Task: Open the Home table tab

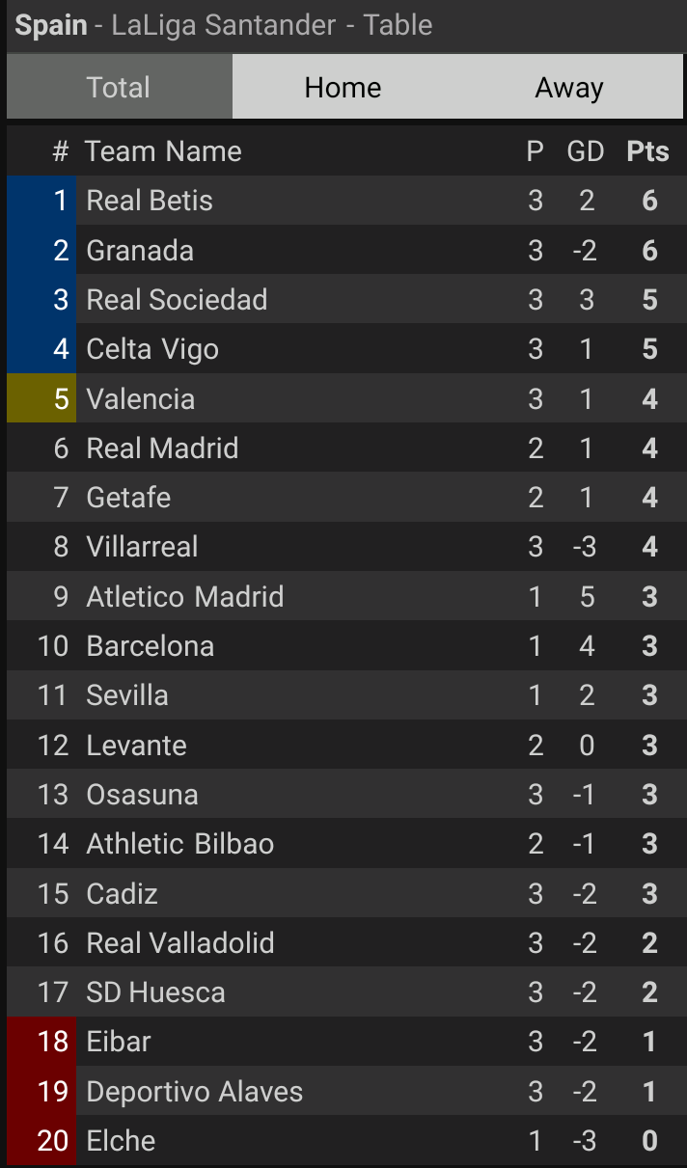Action: [x=343, y=88]
